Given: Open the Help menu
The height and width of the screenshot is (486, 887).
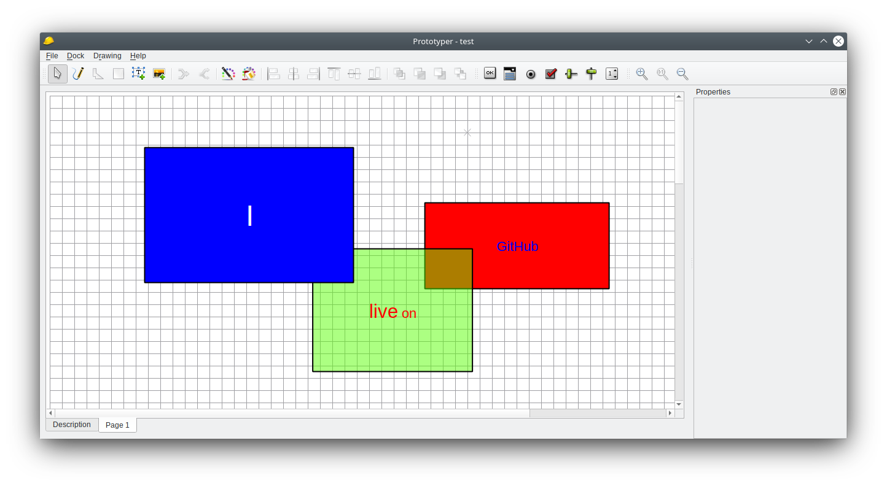Looking at the screenshot, I should coord(138,56).
